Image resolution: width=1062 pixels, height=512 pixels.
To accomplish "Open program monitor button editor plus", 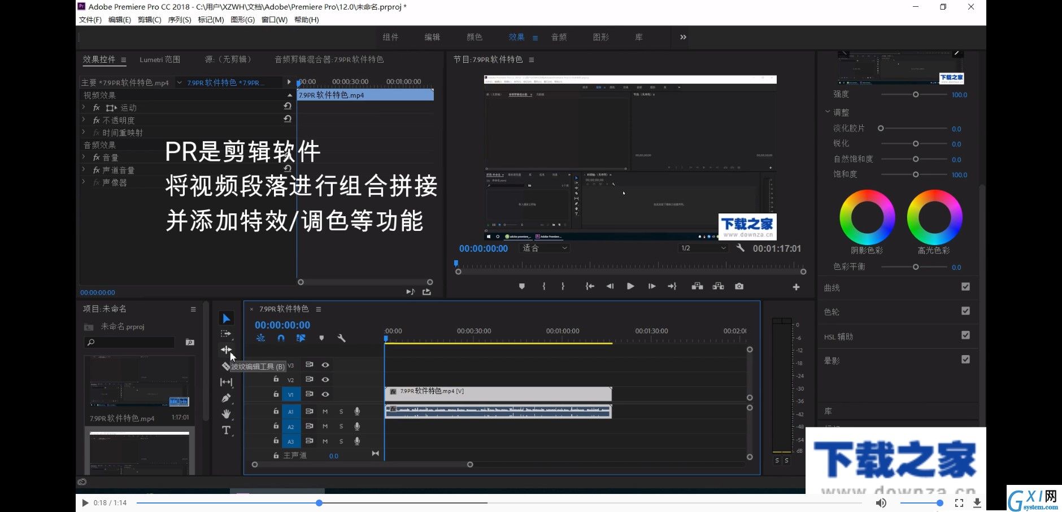I will 796,287.
